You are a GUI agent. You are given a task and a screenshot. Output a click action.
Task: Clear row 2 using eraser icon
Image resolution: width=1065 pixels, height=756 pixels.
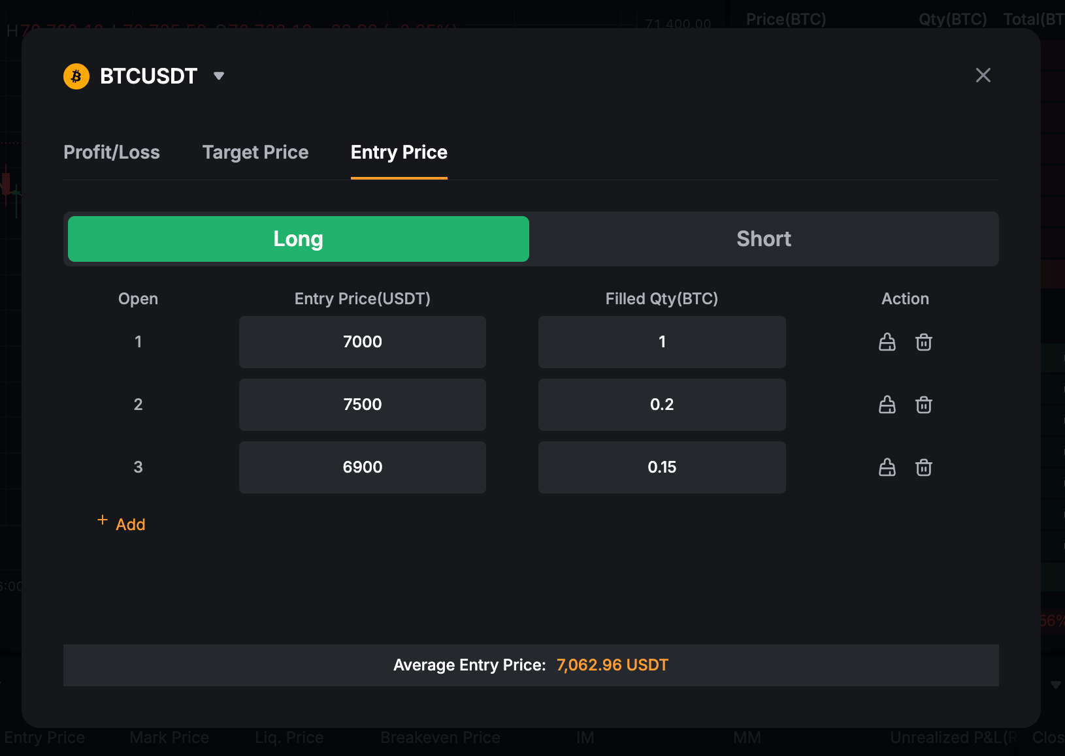(887, 405)
